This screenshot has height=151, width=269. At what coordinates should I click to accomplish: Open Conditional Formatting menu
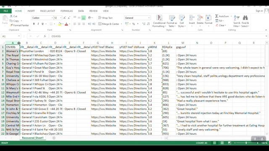pyautogui.click(x=159, y=21)
